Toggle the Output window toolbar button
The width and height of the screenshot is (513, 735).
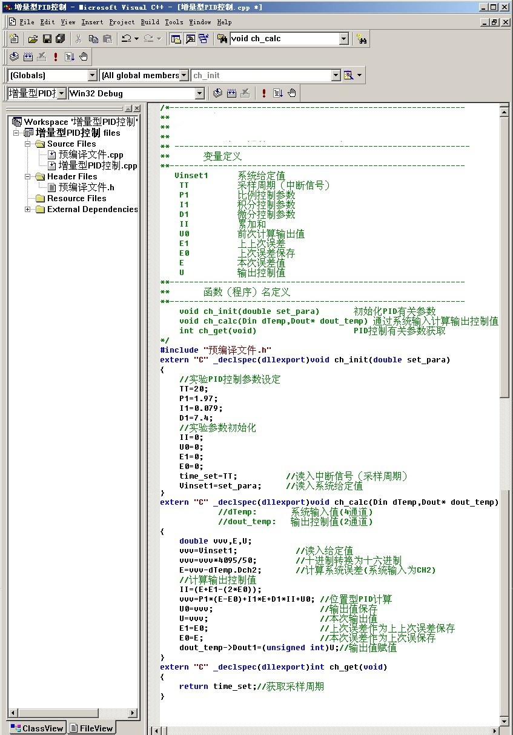point(190,39)
